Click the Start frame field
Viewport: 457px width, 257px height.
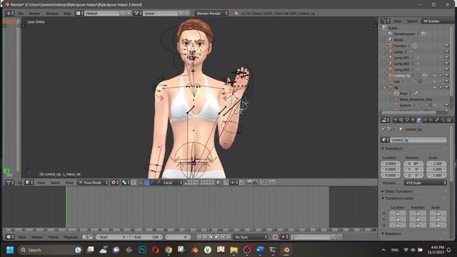point(112,237)
